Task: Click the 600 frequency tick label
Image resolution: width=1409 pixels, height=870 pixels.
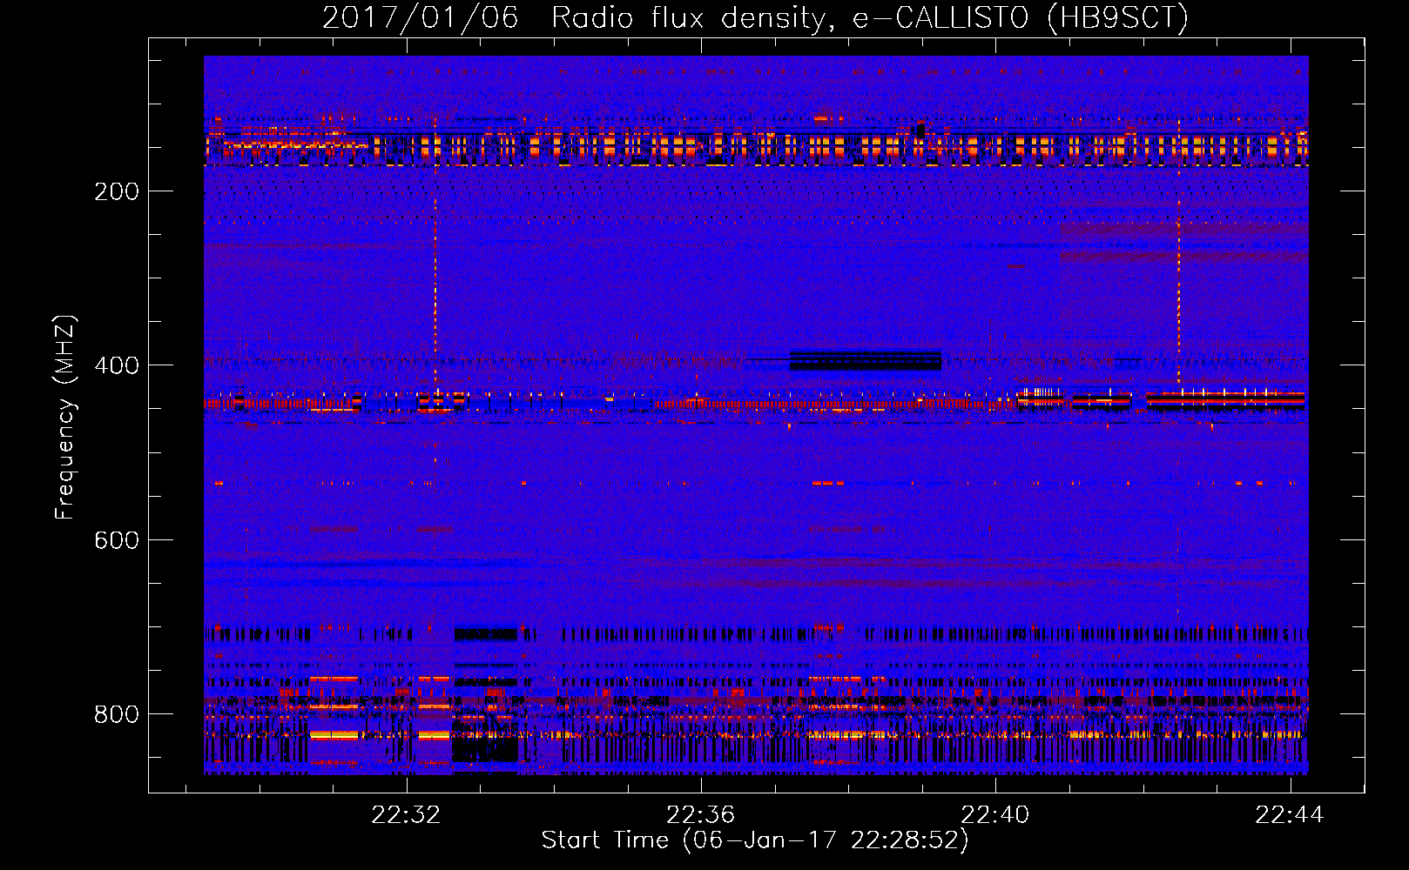Action: click(x=117, y=540)
